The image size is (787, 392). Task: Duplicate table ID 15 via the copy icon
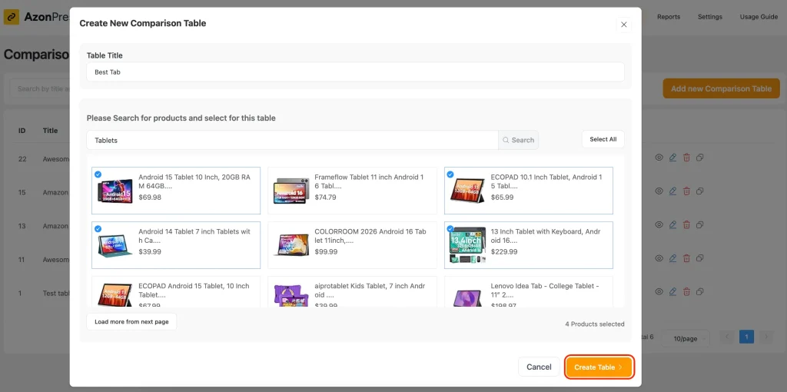pyautogui.click(x=699, y=191)
